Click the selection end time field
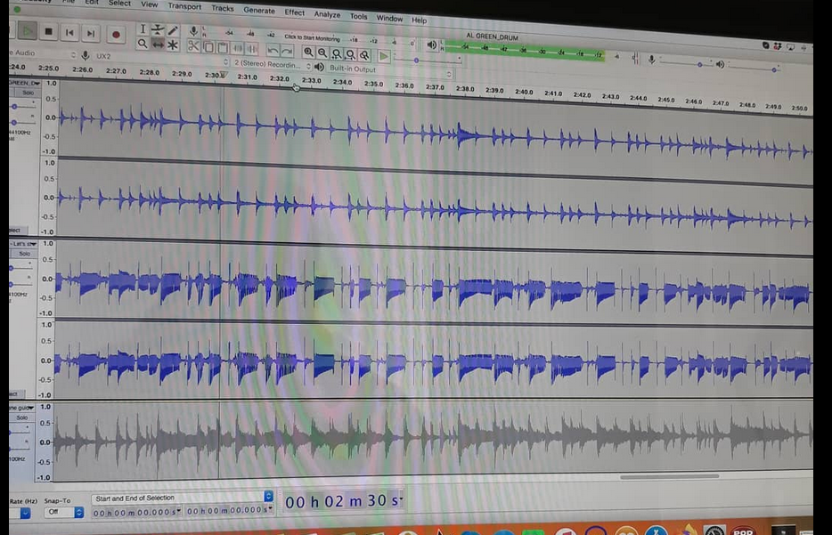 coord(230,511)
